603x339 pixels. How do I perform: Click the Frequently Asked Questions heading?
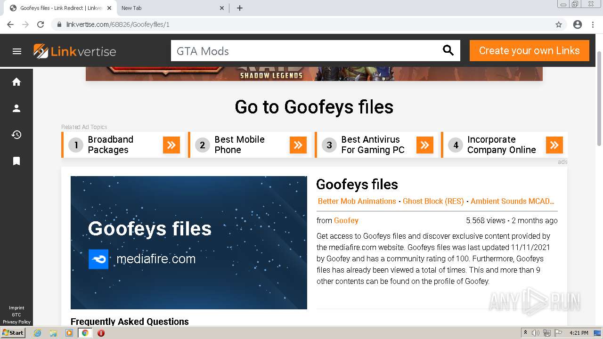tap(130, 322)
